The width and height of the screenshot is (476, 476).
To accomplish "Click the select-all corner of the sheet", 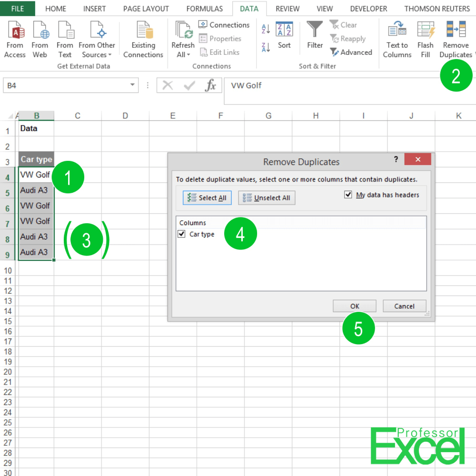I will [x=10, y=116].
